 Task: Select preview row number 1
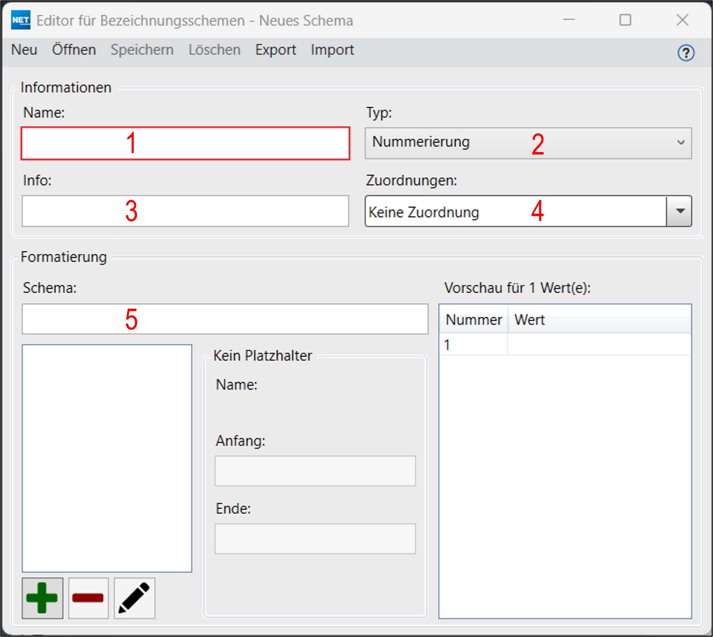click(473, 345)
